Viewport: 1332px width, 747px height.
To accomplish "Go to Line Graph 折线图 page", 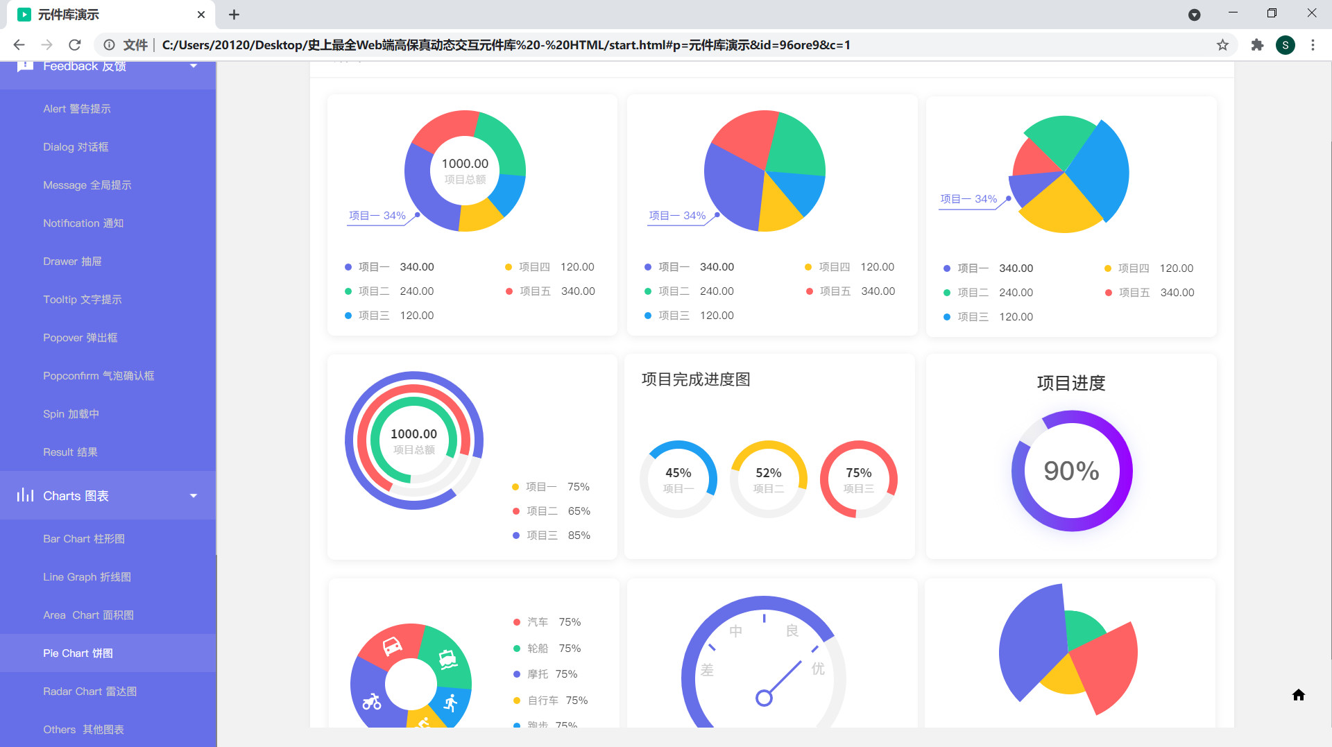I will (x=87, y=577).
